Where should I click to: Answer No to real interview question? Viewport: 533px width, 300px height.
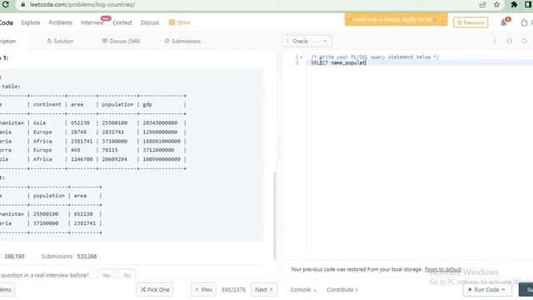pyautogui.click(x=127, y=275)
